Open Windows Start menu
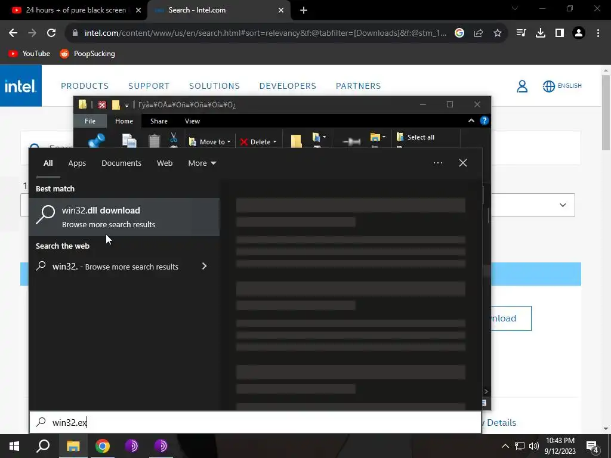 click(x=14, y=446)
